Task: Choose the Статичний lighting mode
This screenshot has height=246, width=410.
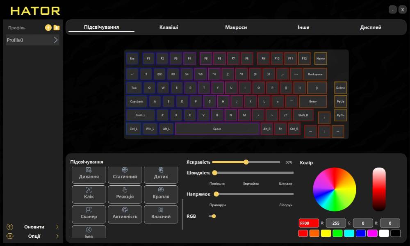Action: pos(125,175)
